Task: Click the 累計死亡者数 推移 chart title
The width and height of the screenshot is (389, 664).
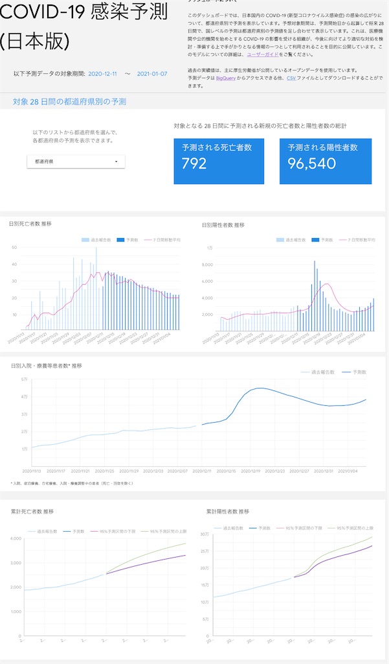Action: [32, 512]
